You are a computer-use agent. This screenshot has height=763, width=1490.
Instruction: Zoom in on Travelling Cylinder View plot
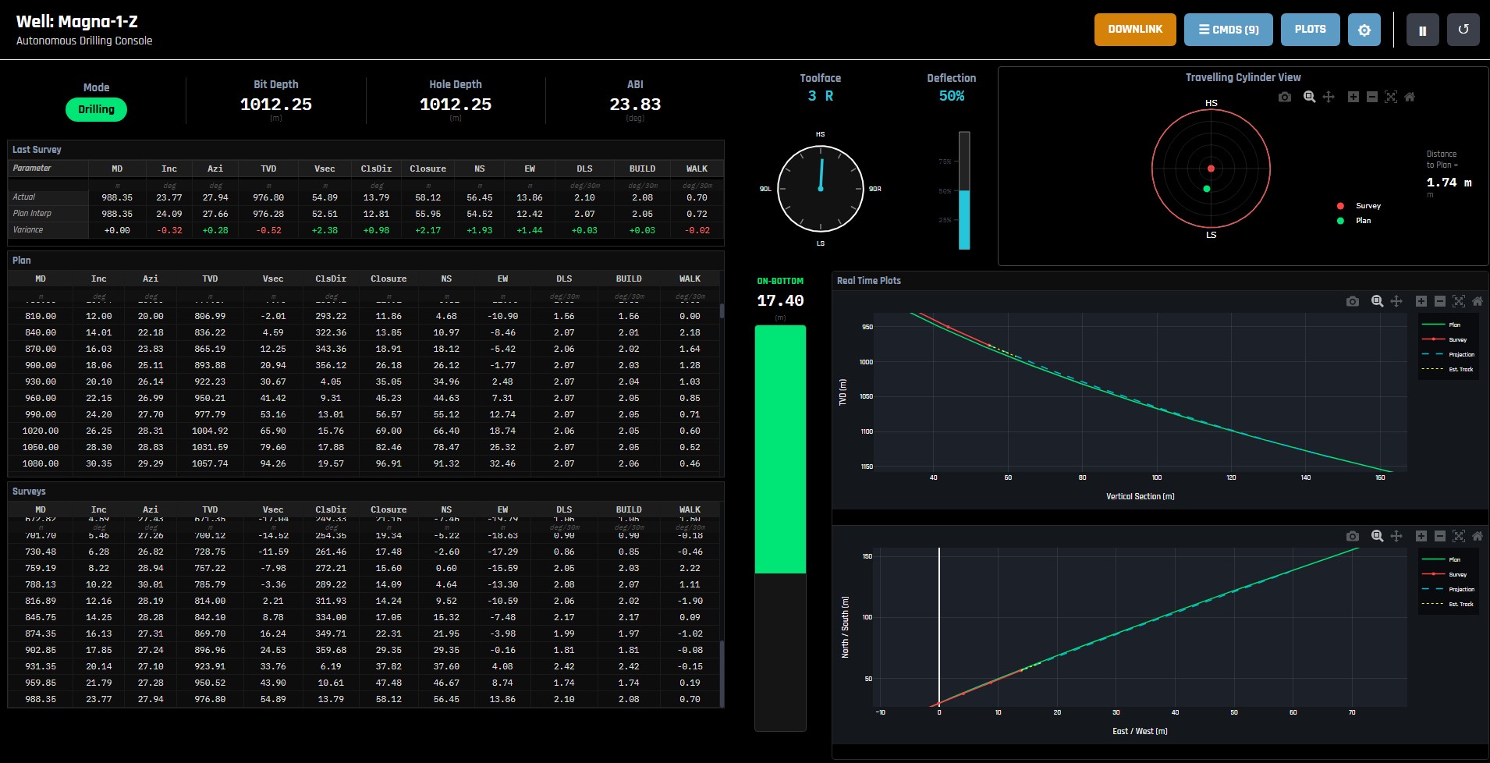tap(1353, 97)
